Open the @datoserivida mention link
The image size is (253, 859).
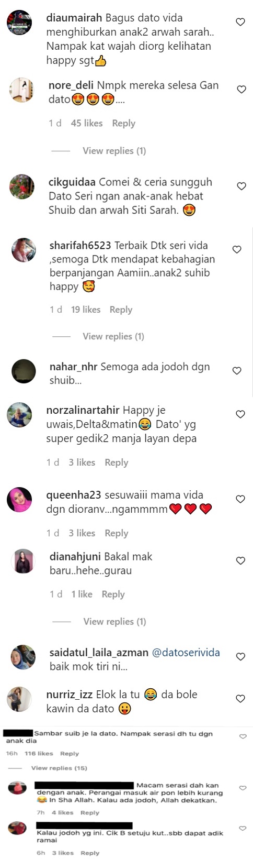[x=186, y=653]
